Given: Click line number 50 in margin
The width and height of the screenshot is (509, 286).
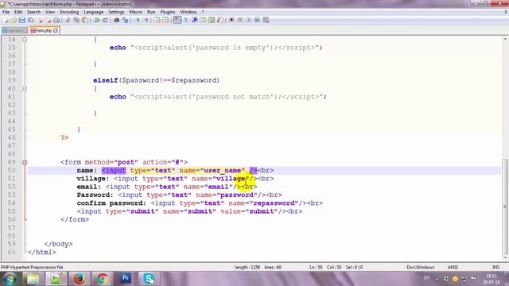Looking at the screenshot, I should tap(11, 171).
